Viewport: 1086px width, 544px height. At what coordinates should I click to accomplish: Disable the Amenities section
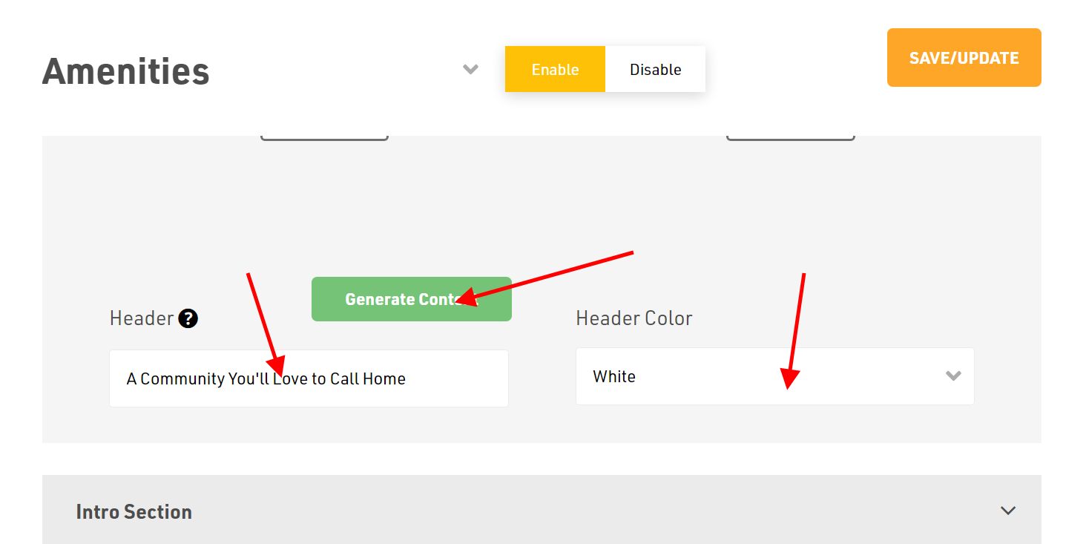click(655, 70)
